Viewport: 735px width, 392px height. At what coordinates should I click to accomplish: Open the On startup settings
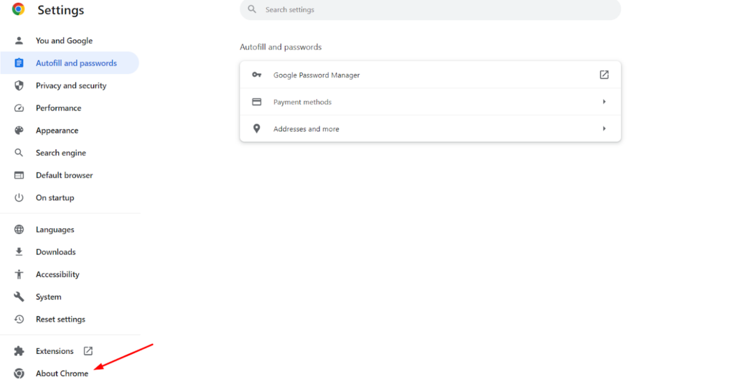tap(55, 197)
